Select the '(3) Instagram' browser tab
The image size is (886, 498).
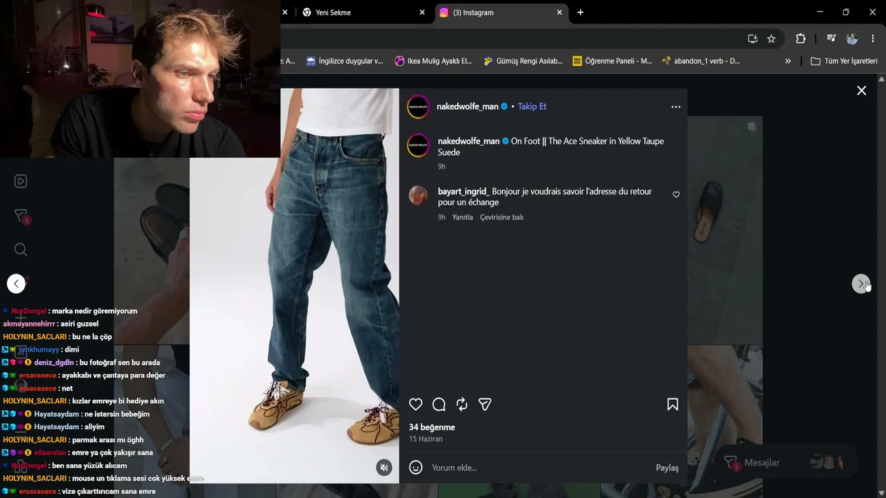pyautogui.click(x=503, y=12)
